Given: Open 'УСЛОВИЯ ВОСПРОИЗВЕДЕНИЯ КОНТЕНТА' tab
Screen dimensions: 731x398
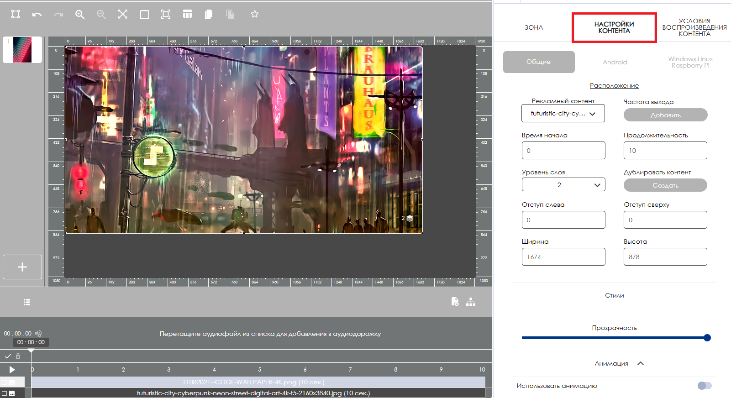Looking at the screenshot, I should tap(694, 27).
